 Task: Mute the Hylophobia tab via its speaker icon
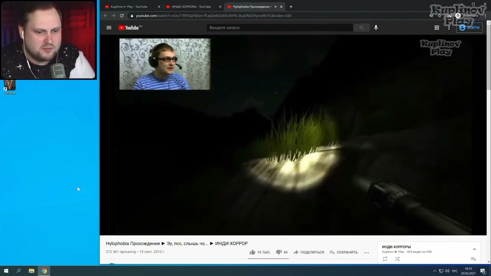click(275, 7)
